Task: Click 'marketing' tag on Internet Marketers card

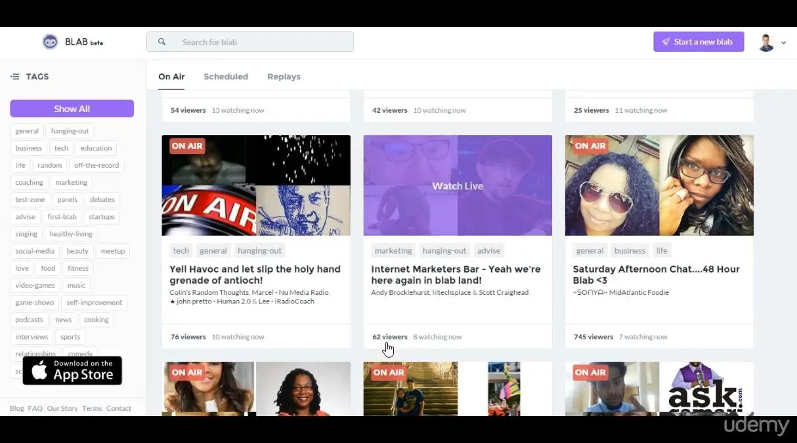Action: [393, 250]
